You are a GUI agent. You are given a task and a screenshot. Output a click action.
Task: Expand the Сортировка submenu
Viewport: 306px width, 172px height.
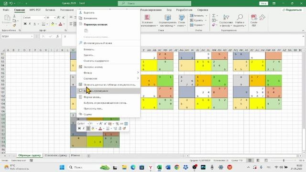109,78
